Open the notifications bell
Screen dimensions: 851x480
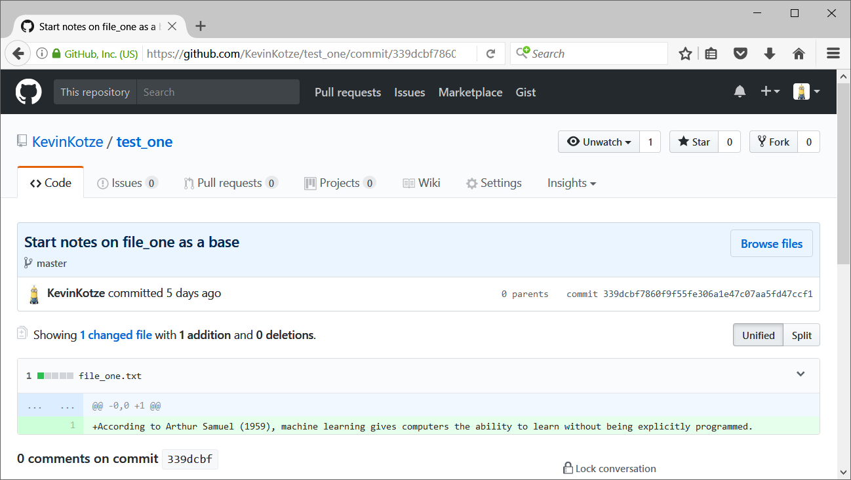(x=740, y=92)
